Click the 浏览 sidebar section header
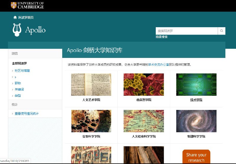The image size is (236, 164). point(15,53)
